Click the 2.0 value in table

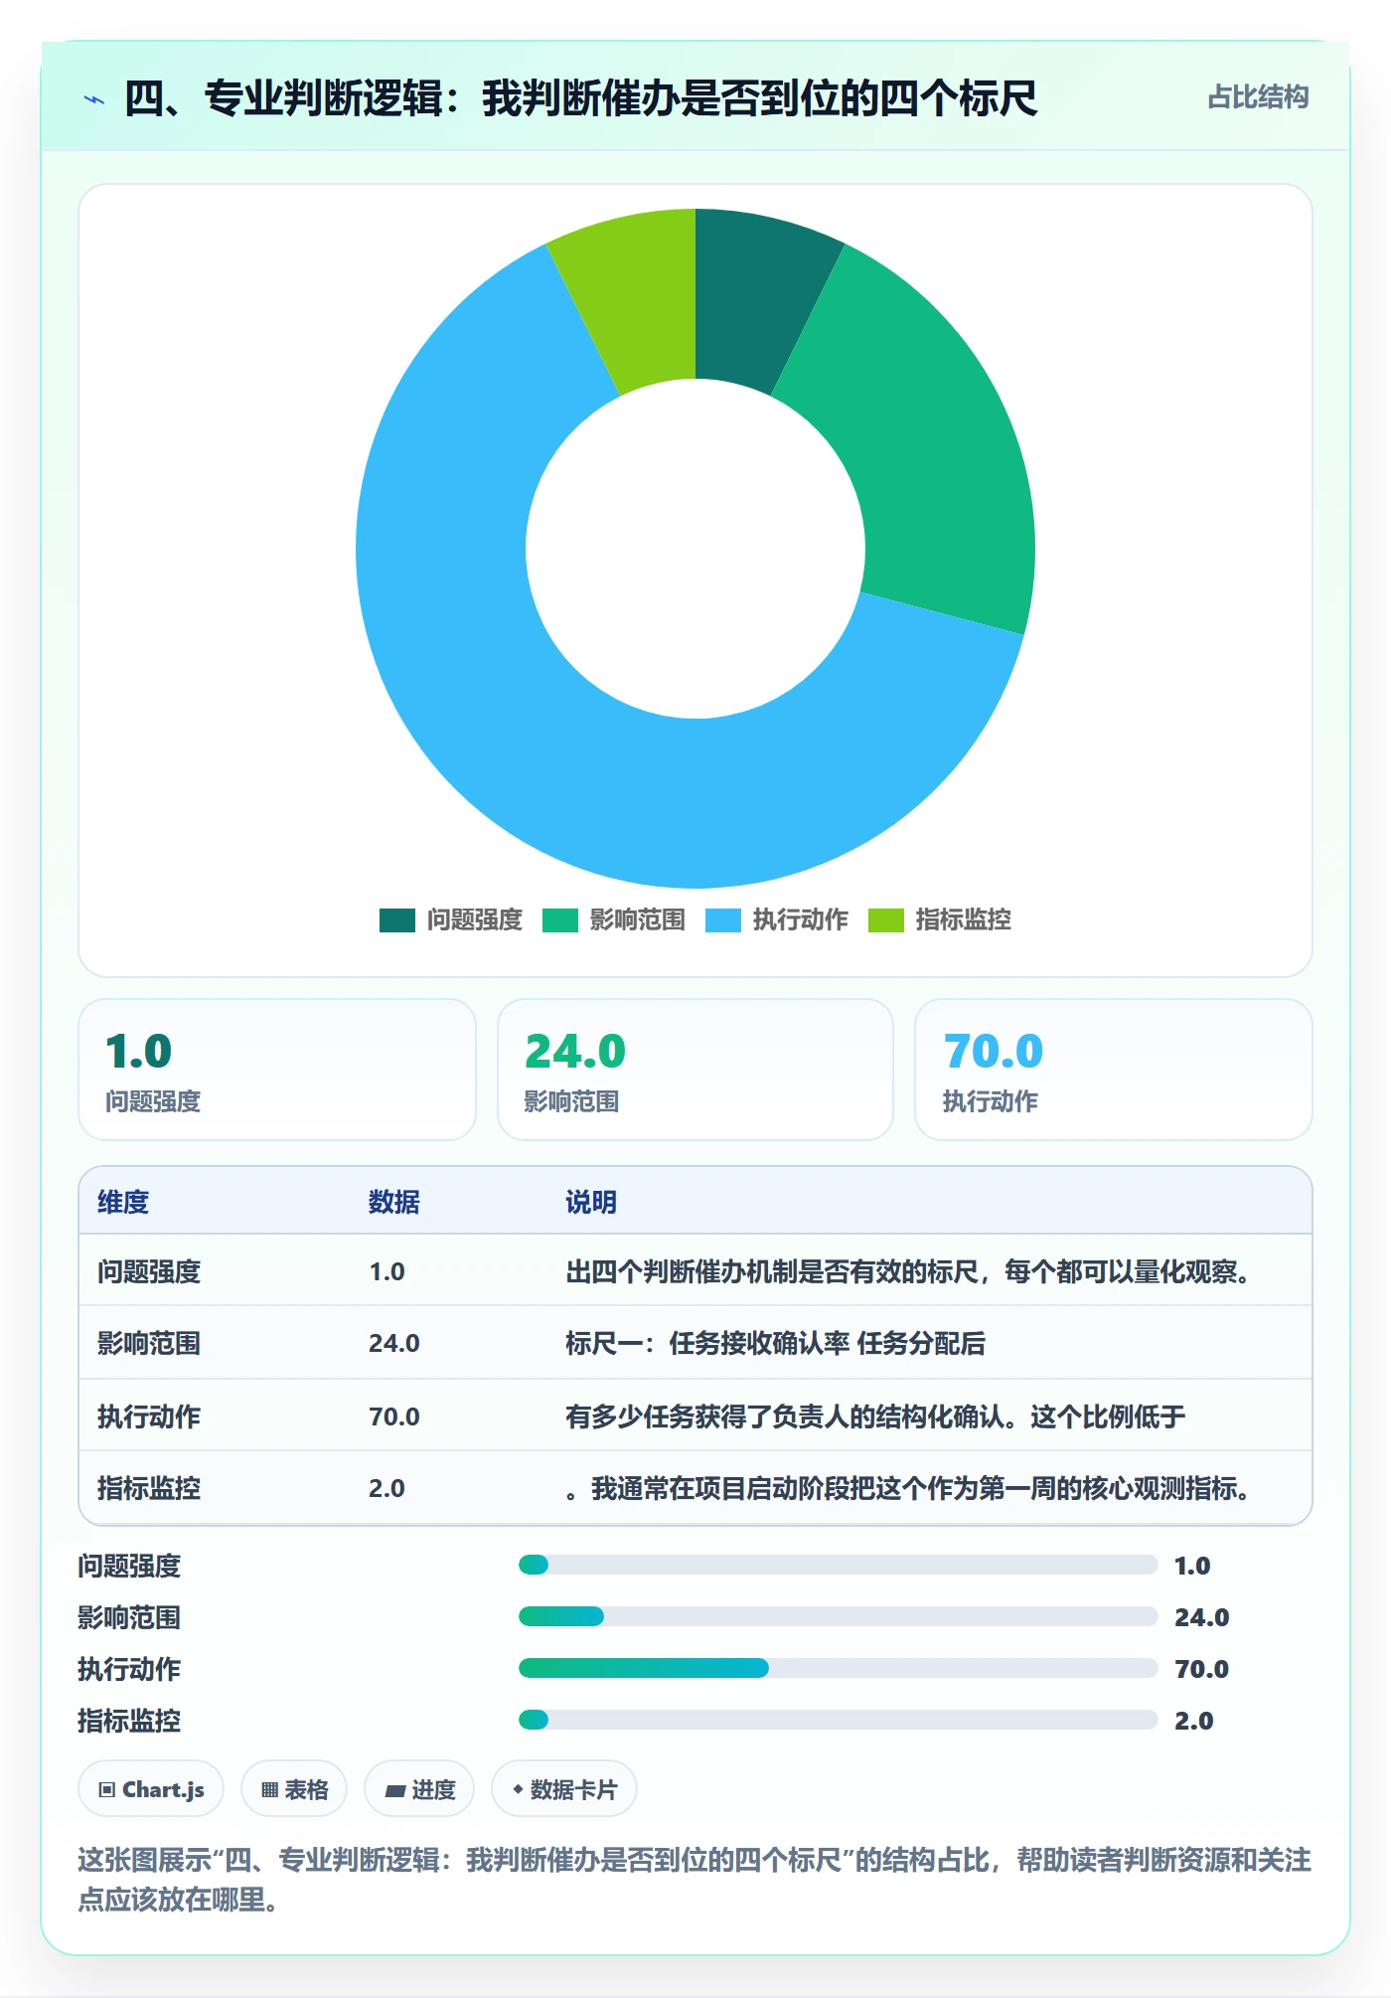click(386, 1488)
